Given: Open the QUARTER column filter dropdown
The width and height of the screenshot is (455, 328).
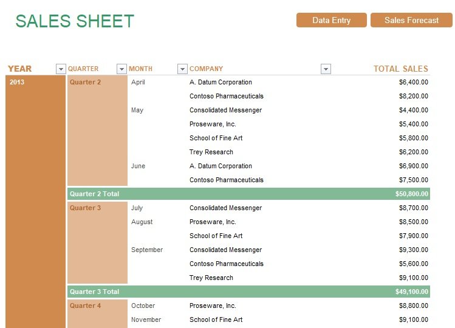Looking at the screenshot, I should click(121, 69).
